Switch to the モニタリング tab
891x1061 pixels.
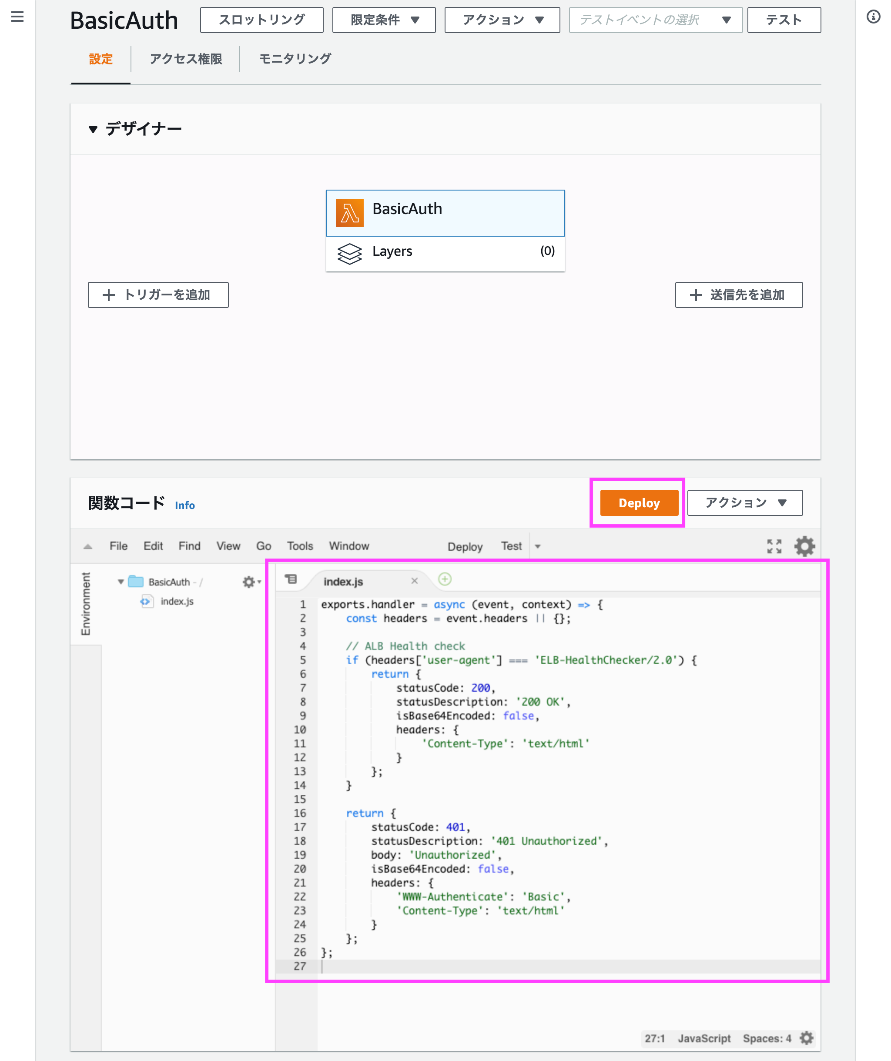click(295, 59)
